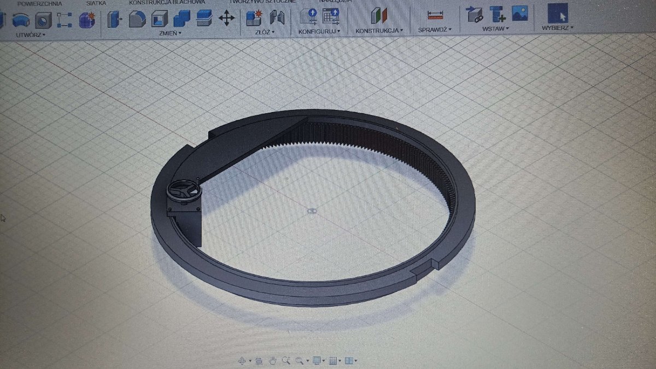This screenshot has width=656, height=369.
Task: Open Display Settings monitor icon
Action: click(317, 360)
